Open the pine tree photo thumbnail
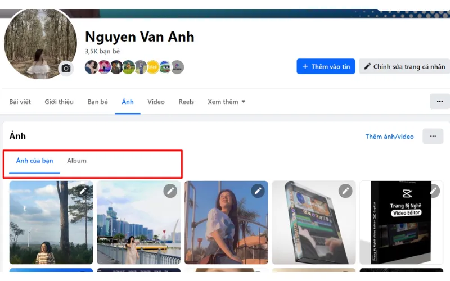The width and height of the screenshot is (450, 281). click(x=51, y=223)
